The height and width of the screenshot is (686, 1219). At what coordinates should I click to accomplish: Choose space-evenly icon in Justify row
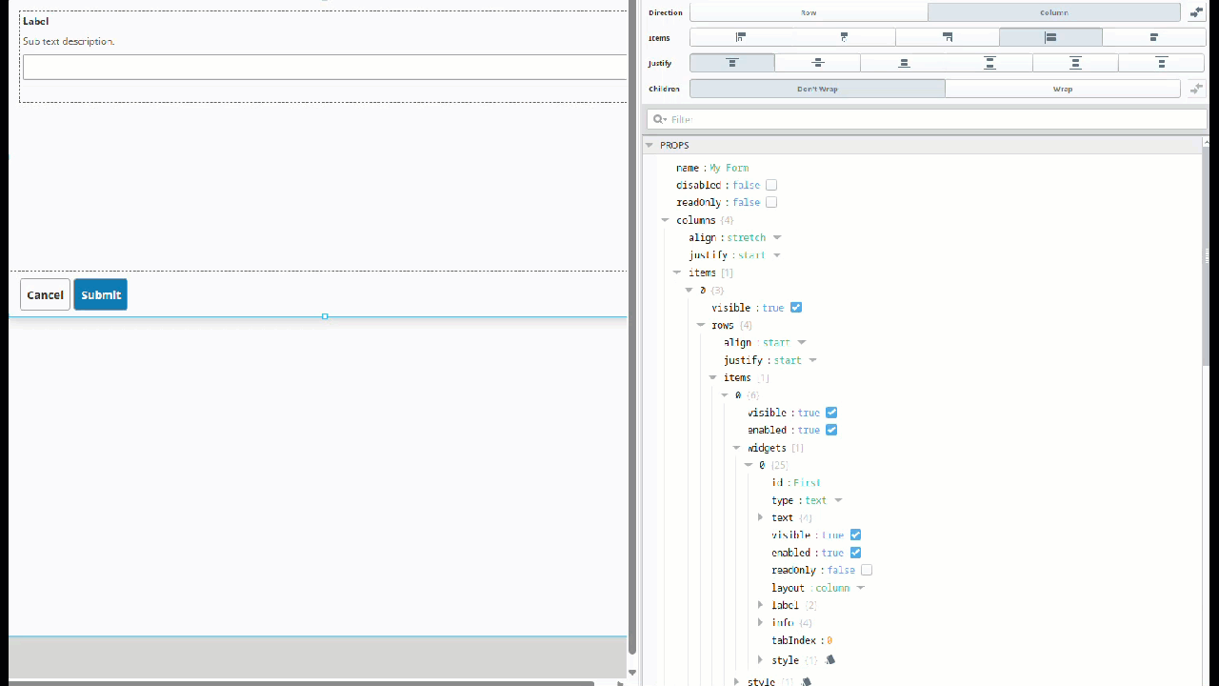(1162, 63)
